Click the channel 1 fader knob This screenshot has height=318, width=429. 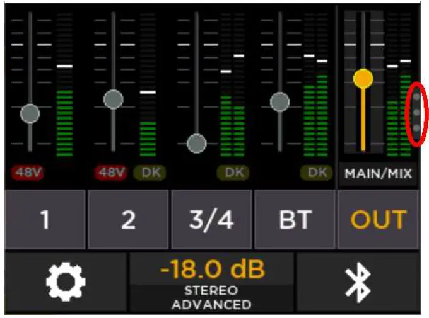[30, 113]
